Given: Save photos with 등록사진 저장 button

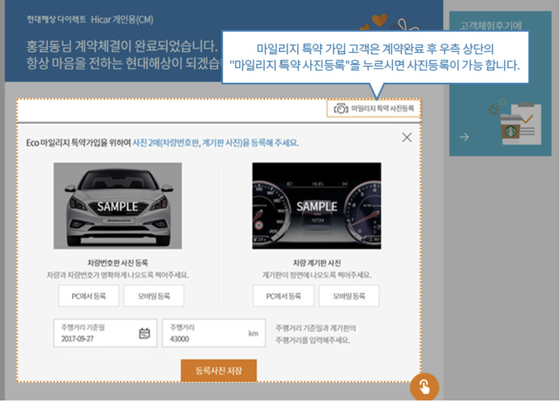Looking at the screenshot, I should pyautogui.click(x=218, y=371).
